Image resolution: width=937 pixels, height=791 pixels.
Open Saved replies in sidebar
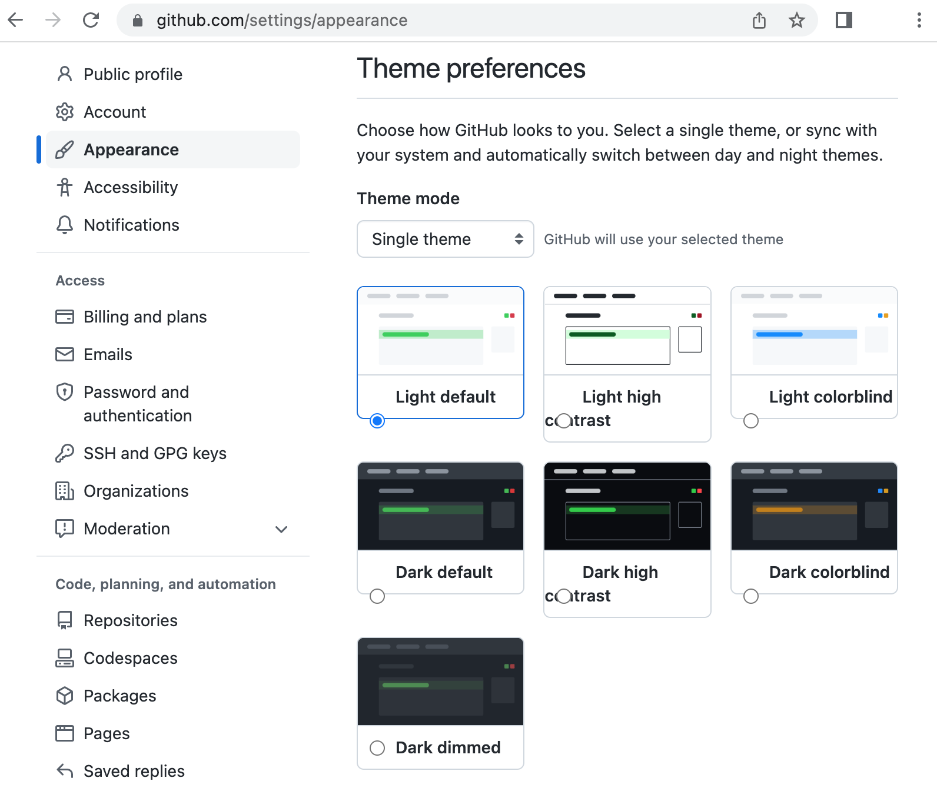point(173,771)
